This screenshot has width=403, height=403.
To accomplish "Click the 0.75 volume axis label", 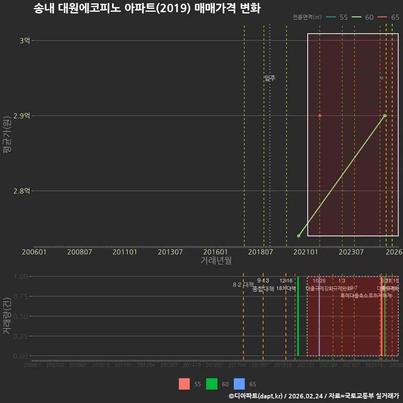I will (21, 297).
